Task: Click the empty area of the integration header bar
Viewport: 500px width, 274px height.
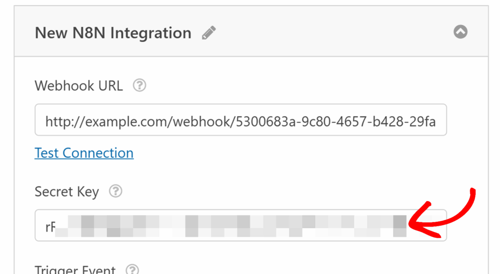Action: [x=332, y=32]
